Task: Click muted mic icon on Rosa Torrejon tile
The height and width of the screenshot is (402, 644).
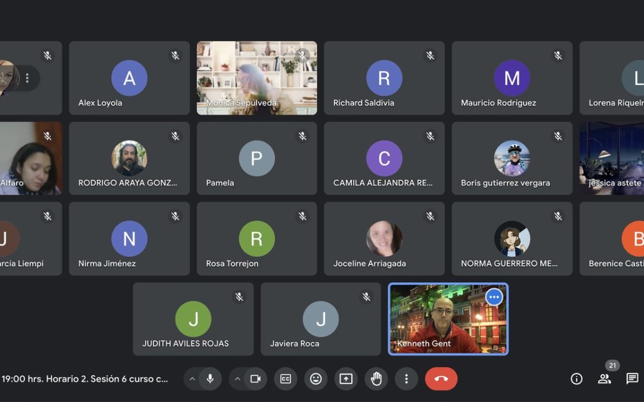Action: pos(303,216)
